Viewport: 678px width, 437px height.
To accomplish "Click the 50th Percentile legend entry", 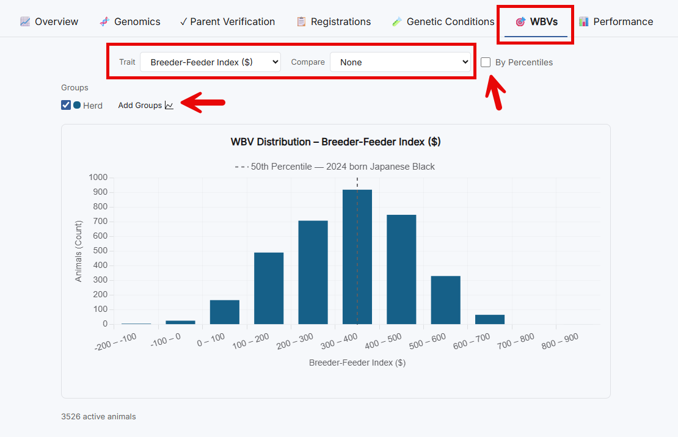I will (x=335, y=167).
